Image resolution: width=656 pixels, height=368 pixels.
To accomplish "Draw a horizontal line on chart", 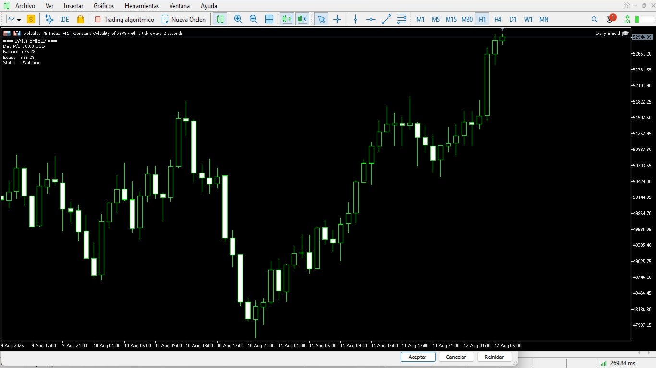I will [371, 19].
